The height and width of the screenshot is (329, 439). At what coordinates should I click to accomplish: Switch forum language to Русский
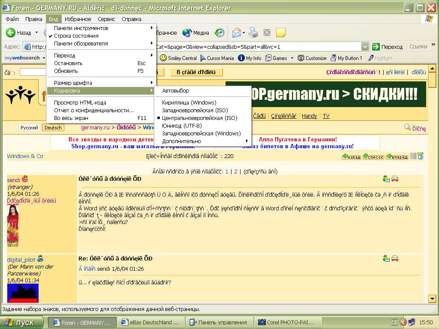(29, 128)
